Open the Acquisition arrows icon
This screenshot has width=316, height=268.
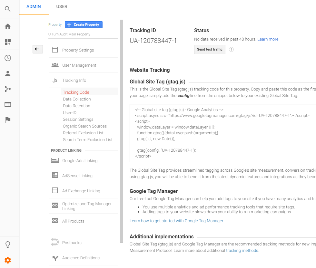(x=8, y=89)
